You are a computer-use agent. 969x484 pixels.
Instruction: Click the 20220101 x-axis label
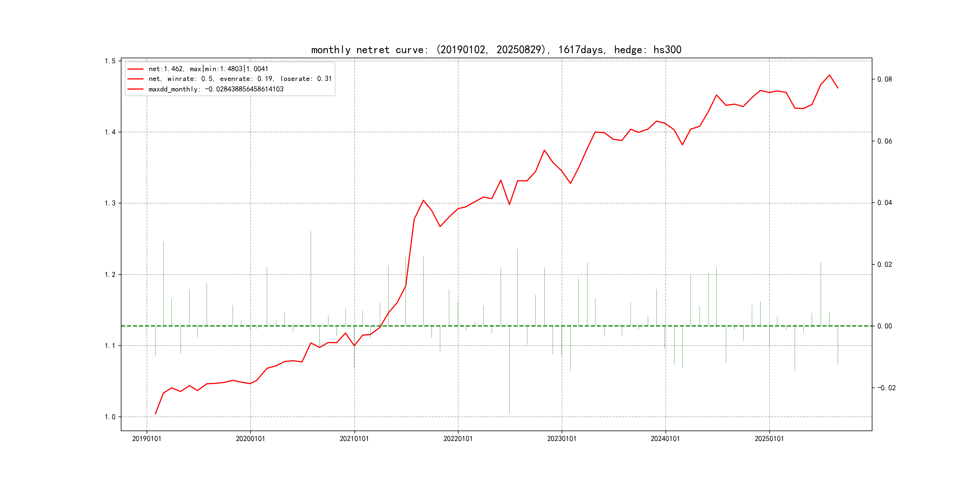point(458,439)
